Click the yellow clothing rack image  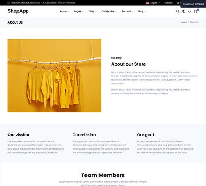pos(54,76)
